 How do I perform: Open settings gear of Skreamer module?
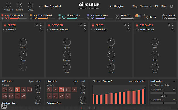169,25
